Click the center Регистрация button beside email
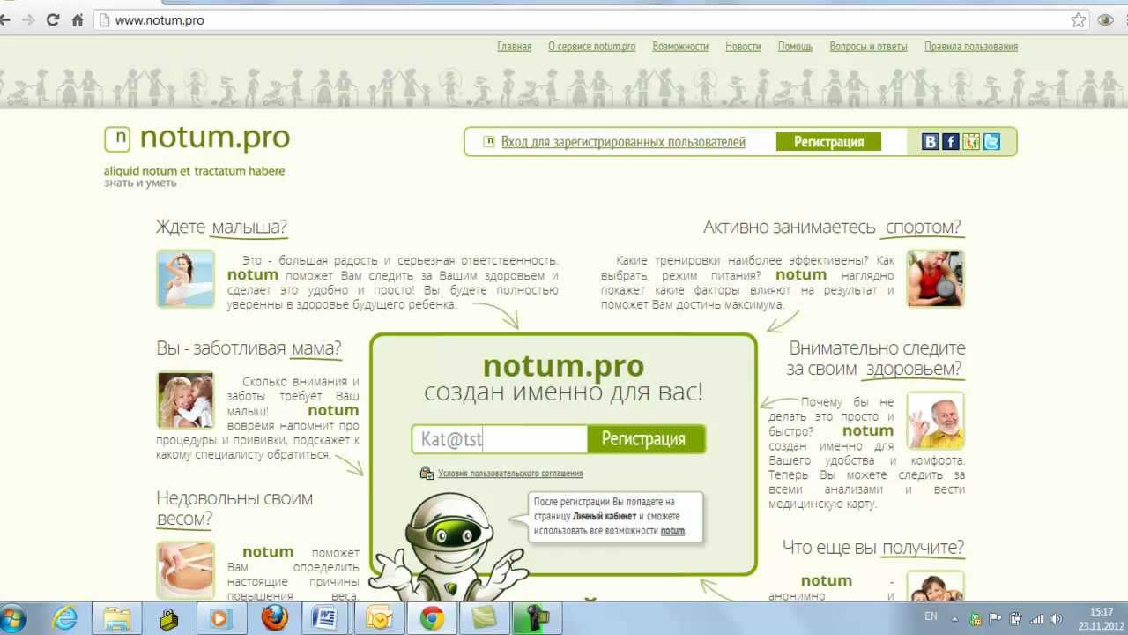Screen dimensions: 1128x635 coord(646,439)
